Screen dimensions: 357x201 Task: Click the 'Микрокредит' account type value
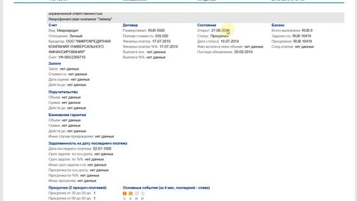tap(67, 30)
